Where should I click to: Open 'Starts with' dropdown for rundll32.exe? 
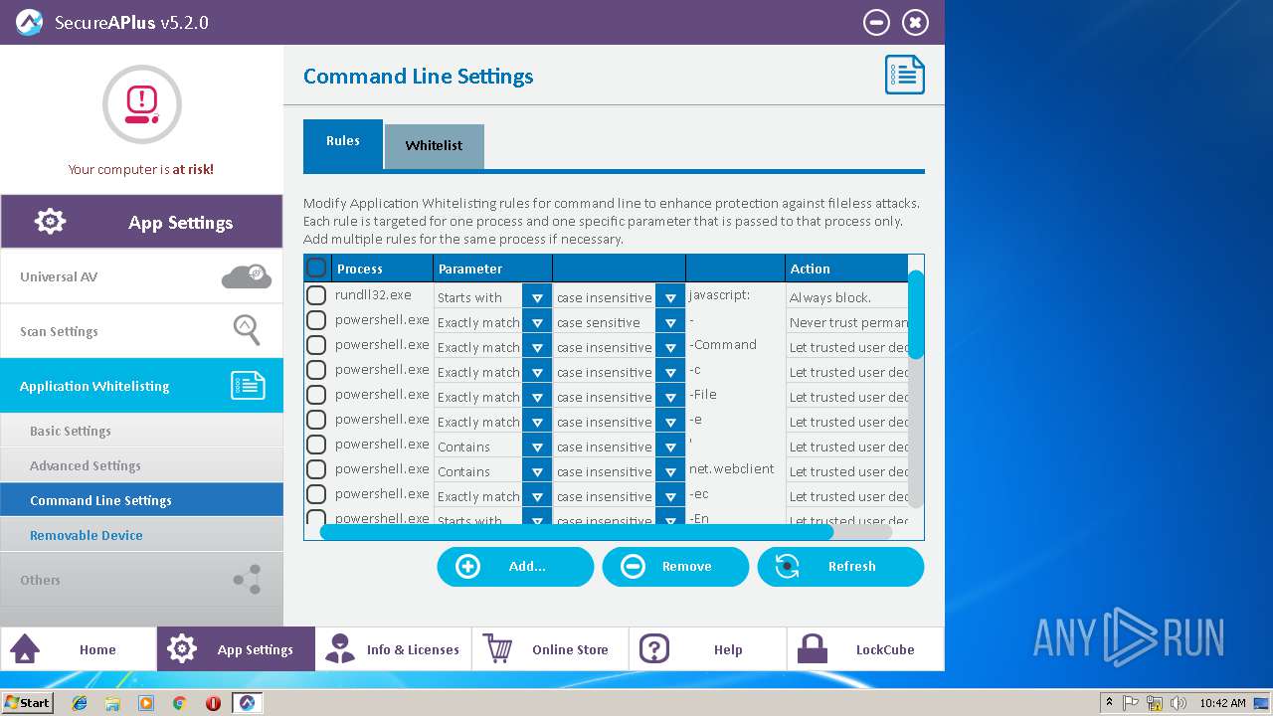coord(537,297)
